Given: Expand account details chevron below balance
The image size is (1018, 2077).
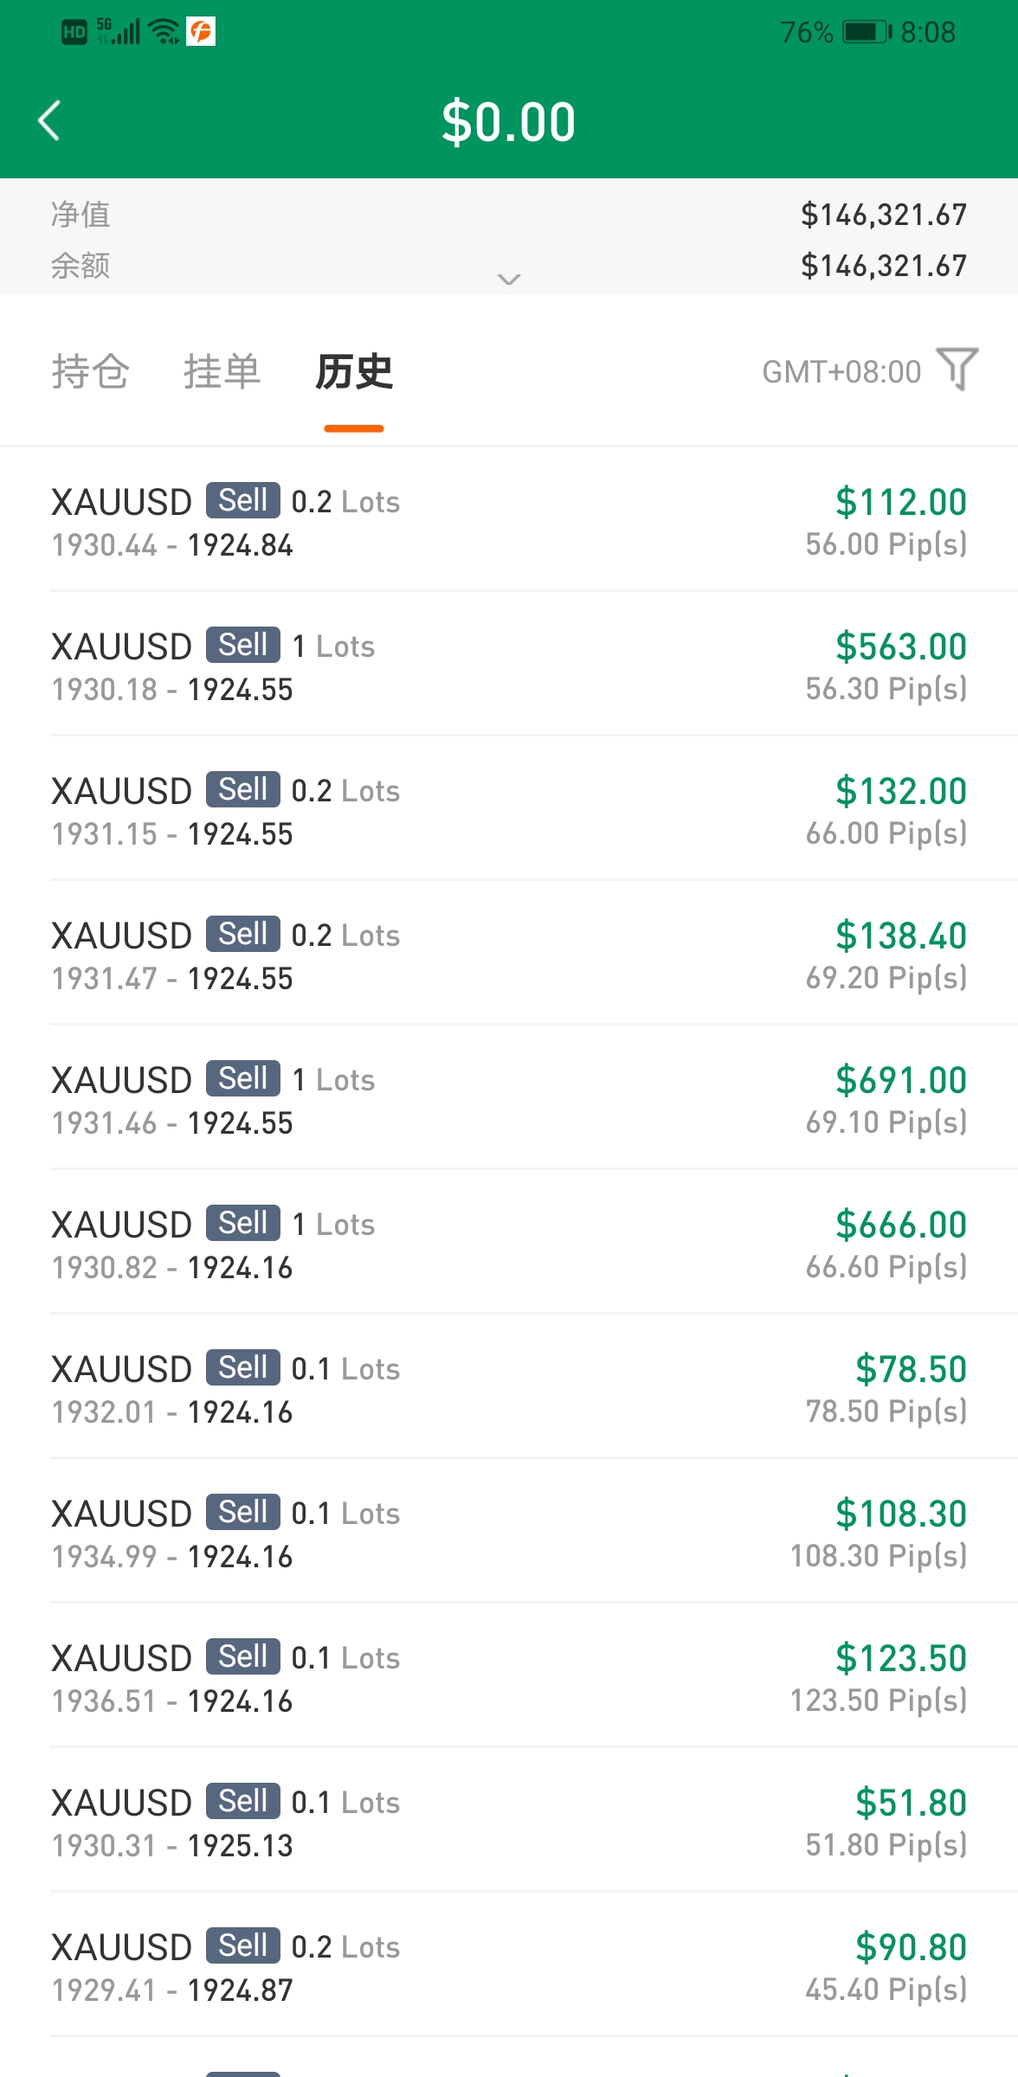Looking at the screenshot, I should coord(509,279).
